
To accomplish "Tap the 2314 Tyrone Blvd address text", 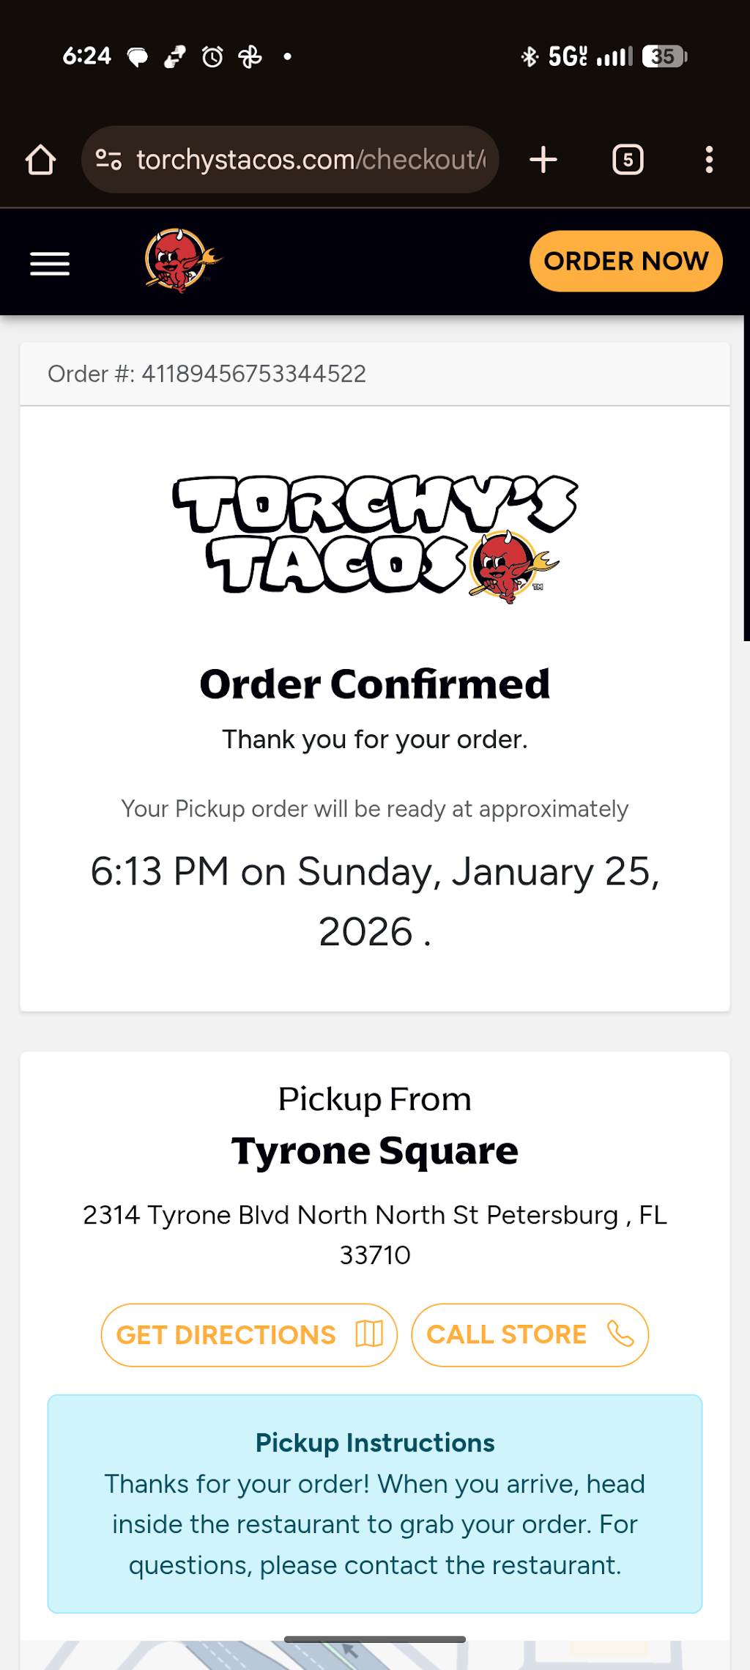I will [375, 1235].
